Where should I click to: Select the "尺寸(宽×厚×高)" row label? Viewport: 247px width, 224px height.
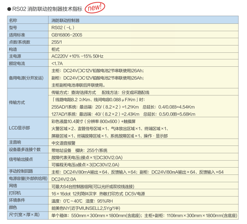pos(24,215)
